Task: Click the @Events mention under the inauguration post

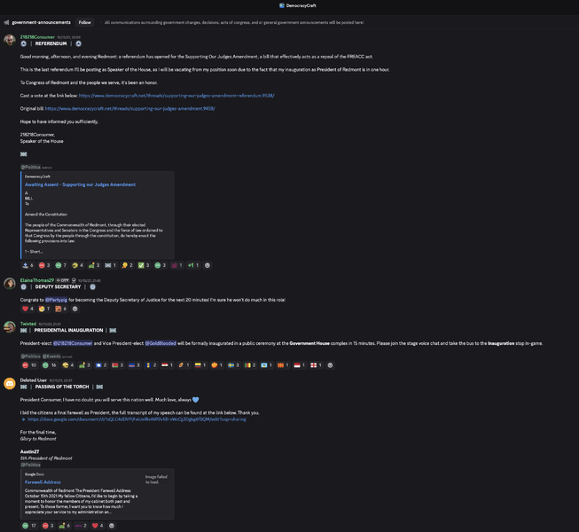Action: [51, 356]
